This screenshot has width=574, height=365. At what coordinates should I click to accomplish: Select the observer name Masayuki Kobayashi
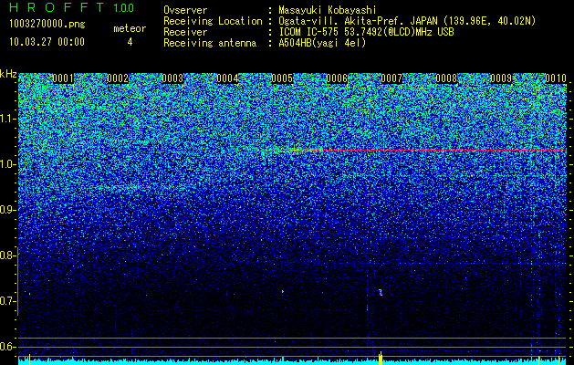(328, 10)
